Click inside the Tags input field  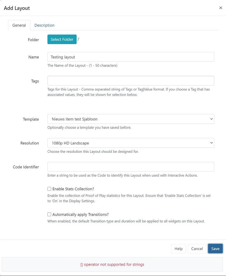[131, 81]
